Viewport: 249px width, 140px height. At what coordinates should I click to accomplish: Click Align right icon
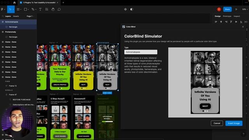coord(226,22)
